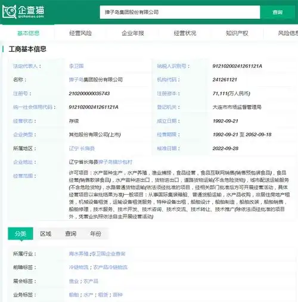
Task: Click the search box with company name
Action: [180, 12]
